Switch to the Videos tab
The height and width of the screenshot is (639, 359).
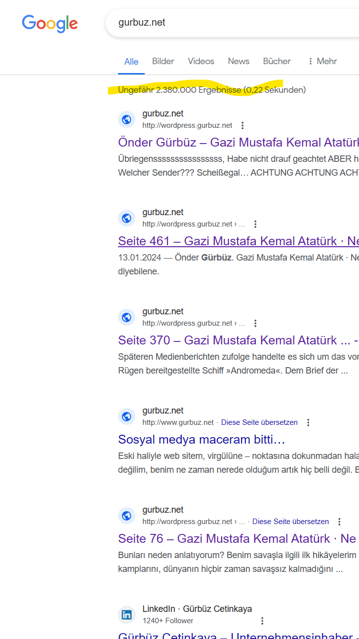pos(201,61)
